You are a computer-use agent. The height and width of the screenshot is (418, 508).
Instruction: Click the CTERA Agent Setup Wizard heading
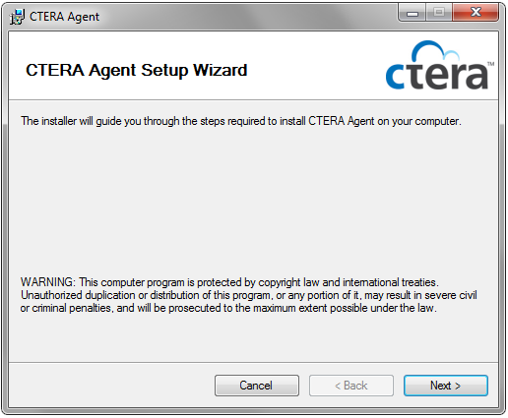137,71
